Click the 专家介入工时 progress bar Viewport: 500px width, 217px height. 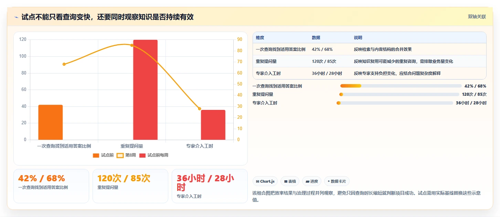coord(395,103)
